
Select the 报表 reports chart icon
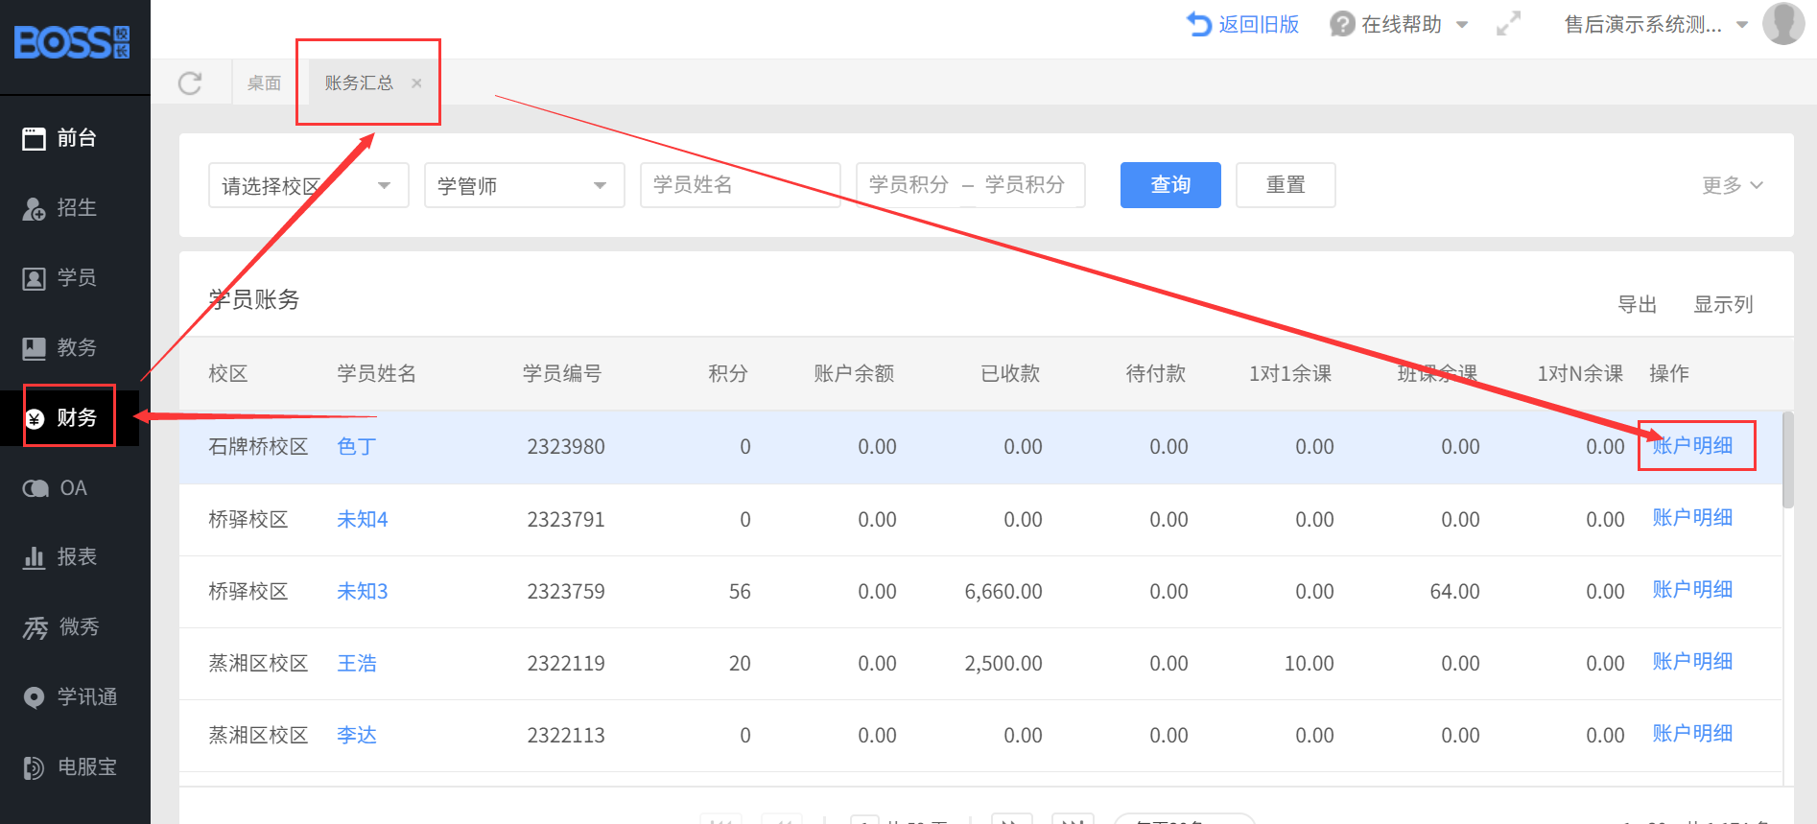[x=35, y=557]
